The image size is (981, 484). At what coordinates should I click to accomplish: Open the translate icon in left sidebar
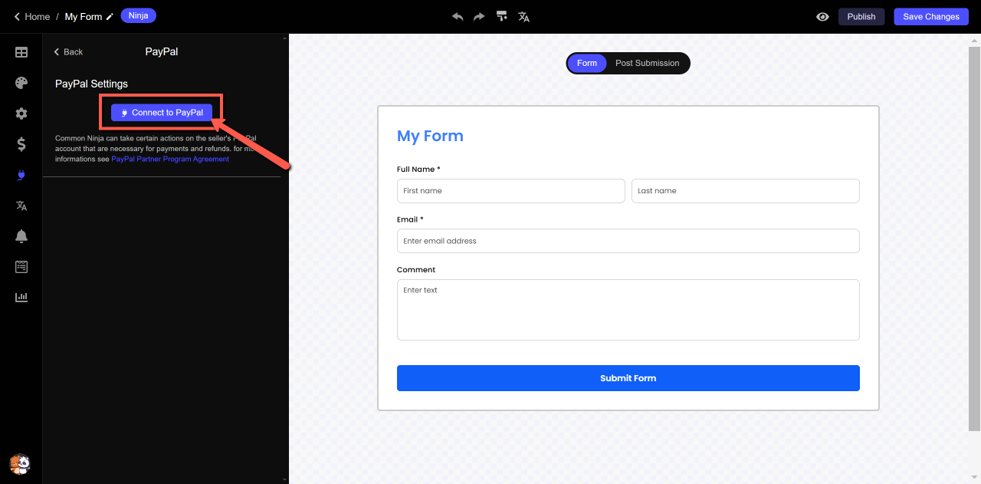tap(21, 206)
